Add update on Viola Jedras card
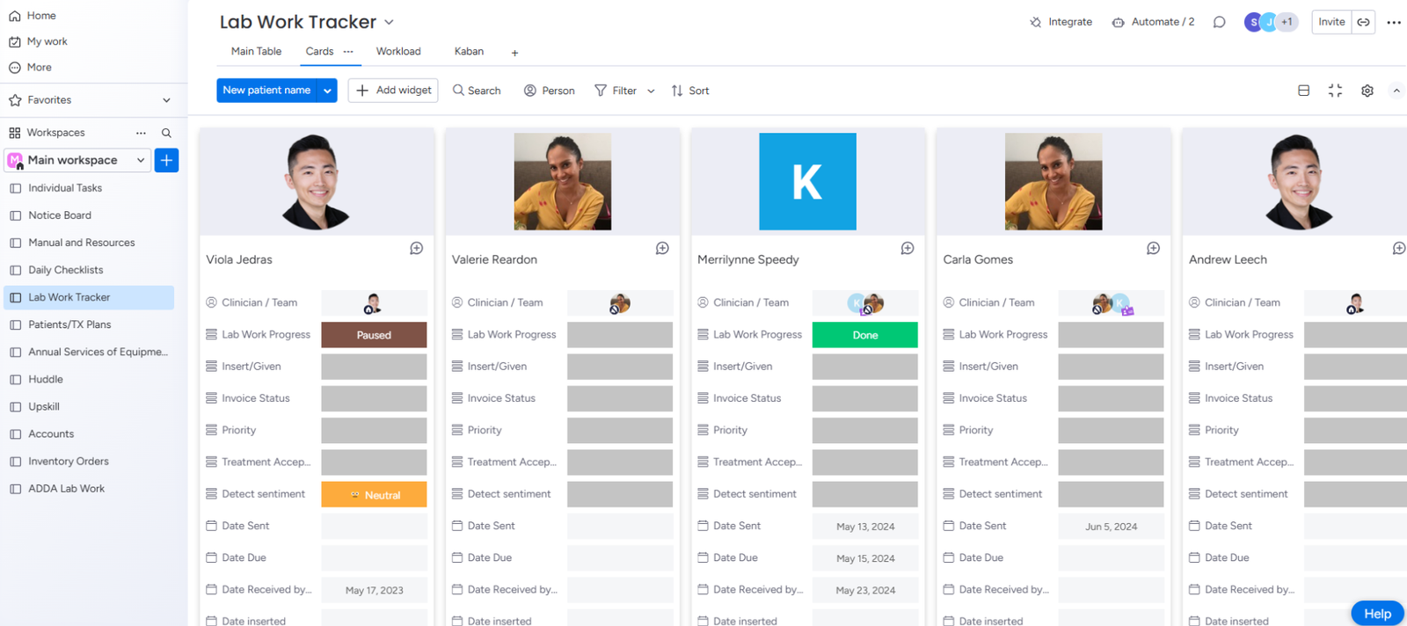The height and width of the screenshot is (626, 1407). click(x=417, y=249)
